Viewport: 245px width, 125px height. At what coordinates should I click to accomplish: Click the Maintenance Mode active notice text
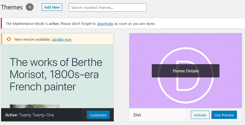(80, 24)
